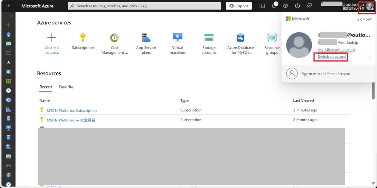The width and height of the screenshot is (377, 188).
Task: Open My Microsoft account link
Action: [x=337, y=50]
